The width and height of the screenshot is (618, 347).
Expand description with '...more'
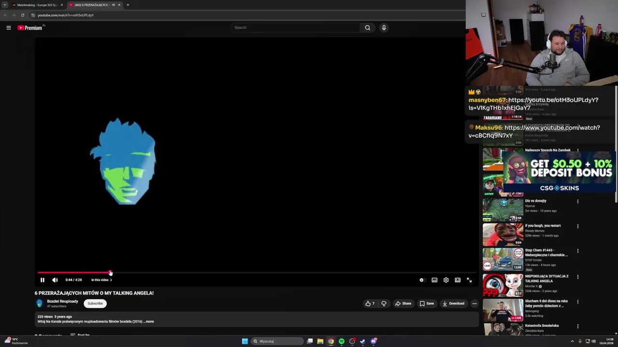149,321
